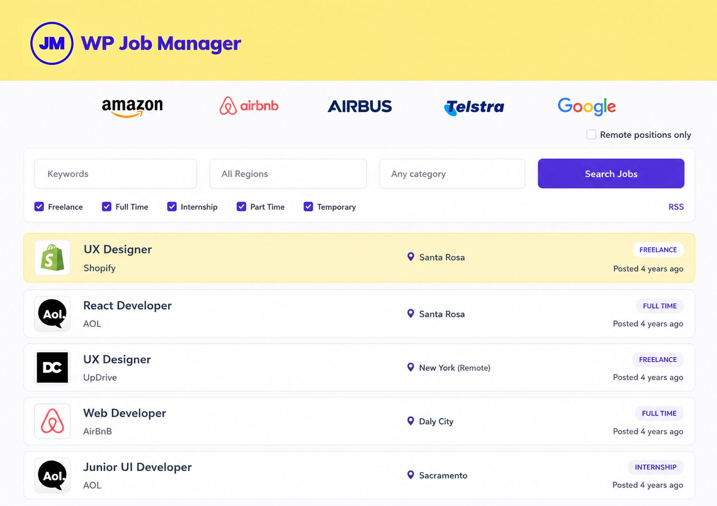Uncheck the Full Time job type checkbox
The height and width of the screenshot is (506, 717).
tap(107, 206)
